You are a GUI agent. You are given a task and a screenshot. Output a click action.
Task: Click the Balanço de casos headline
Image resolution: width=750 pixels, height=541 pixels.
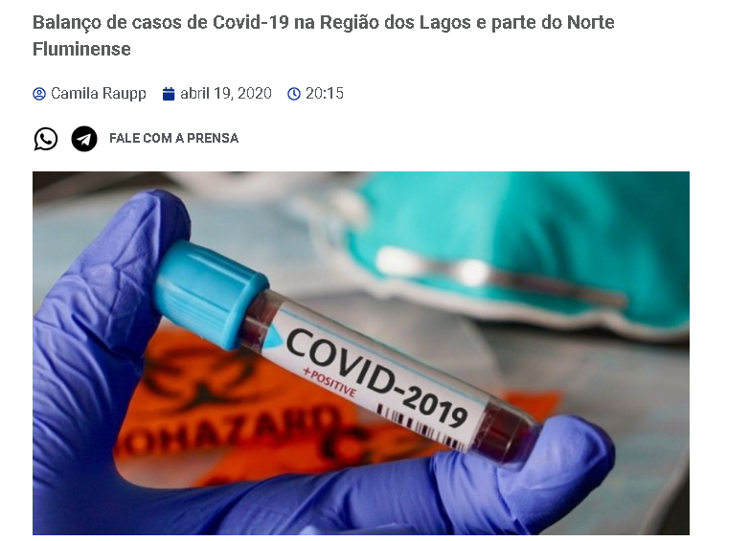click(324, 35)
